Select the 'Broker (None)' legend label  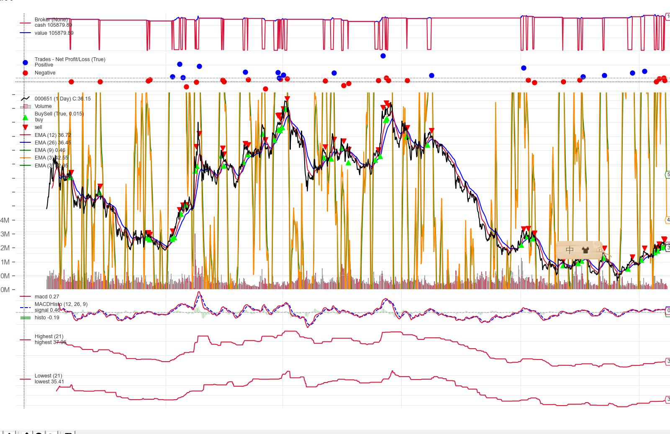[x=51, y=20]
